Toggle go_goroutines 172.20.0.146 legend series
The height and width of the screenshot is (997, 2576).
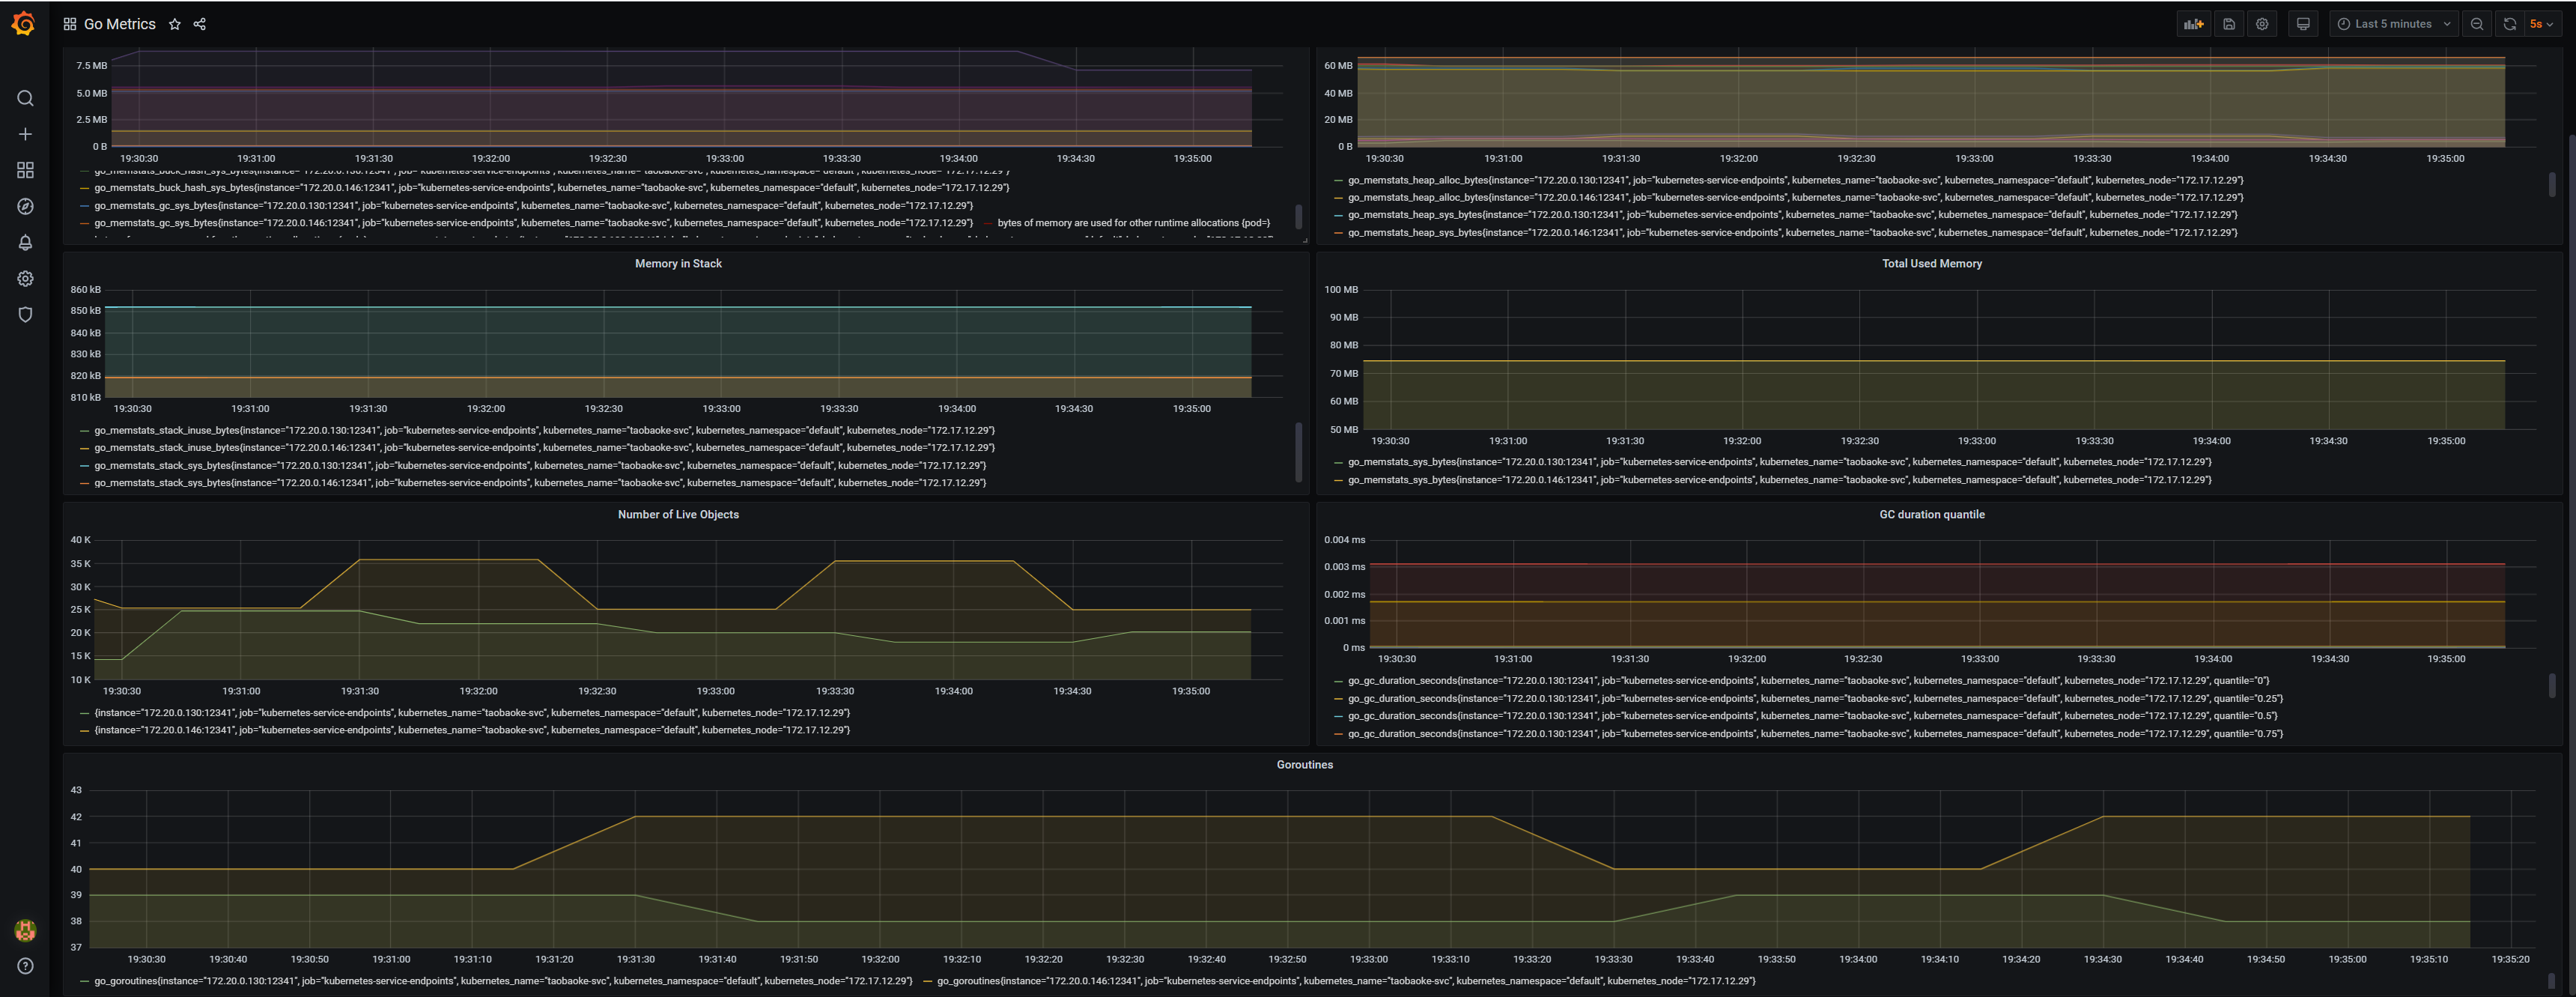coord(1345,981)
